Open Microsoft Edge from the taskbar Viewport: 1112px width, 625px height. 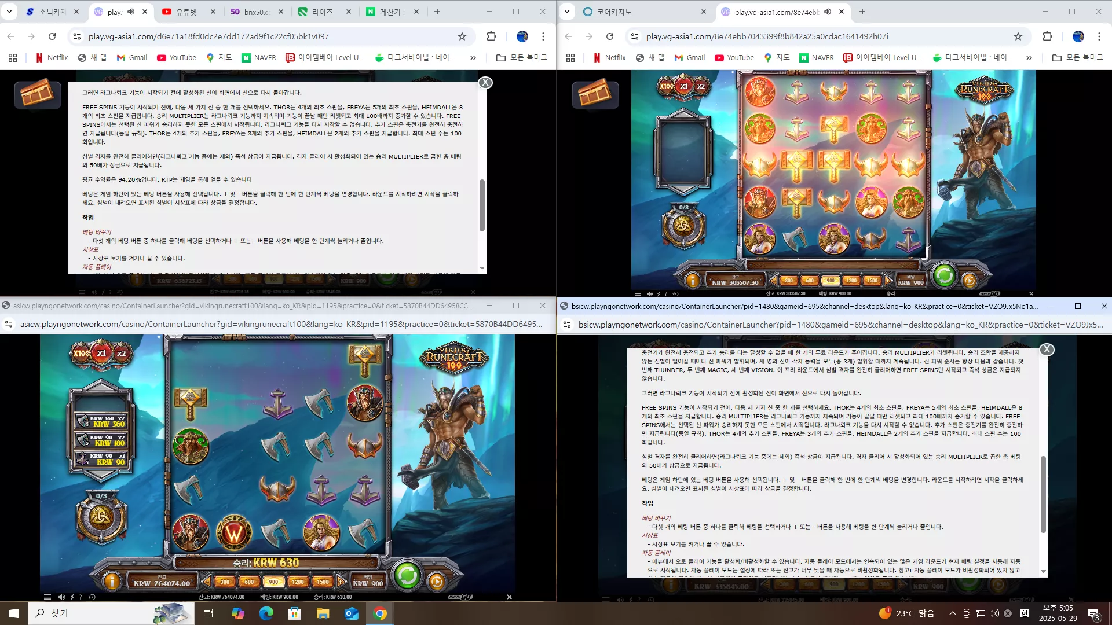tap(266, 613)
